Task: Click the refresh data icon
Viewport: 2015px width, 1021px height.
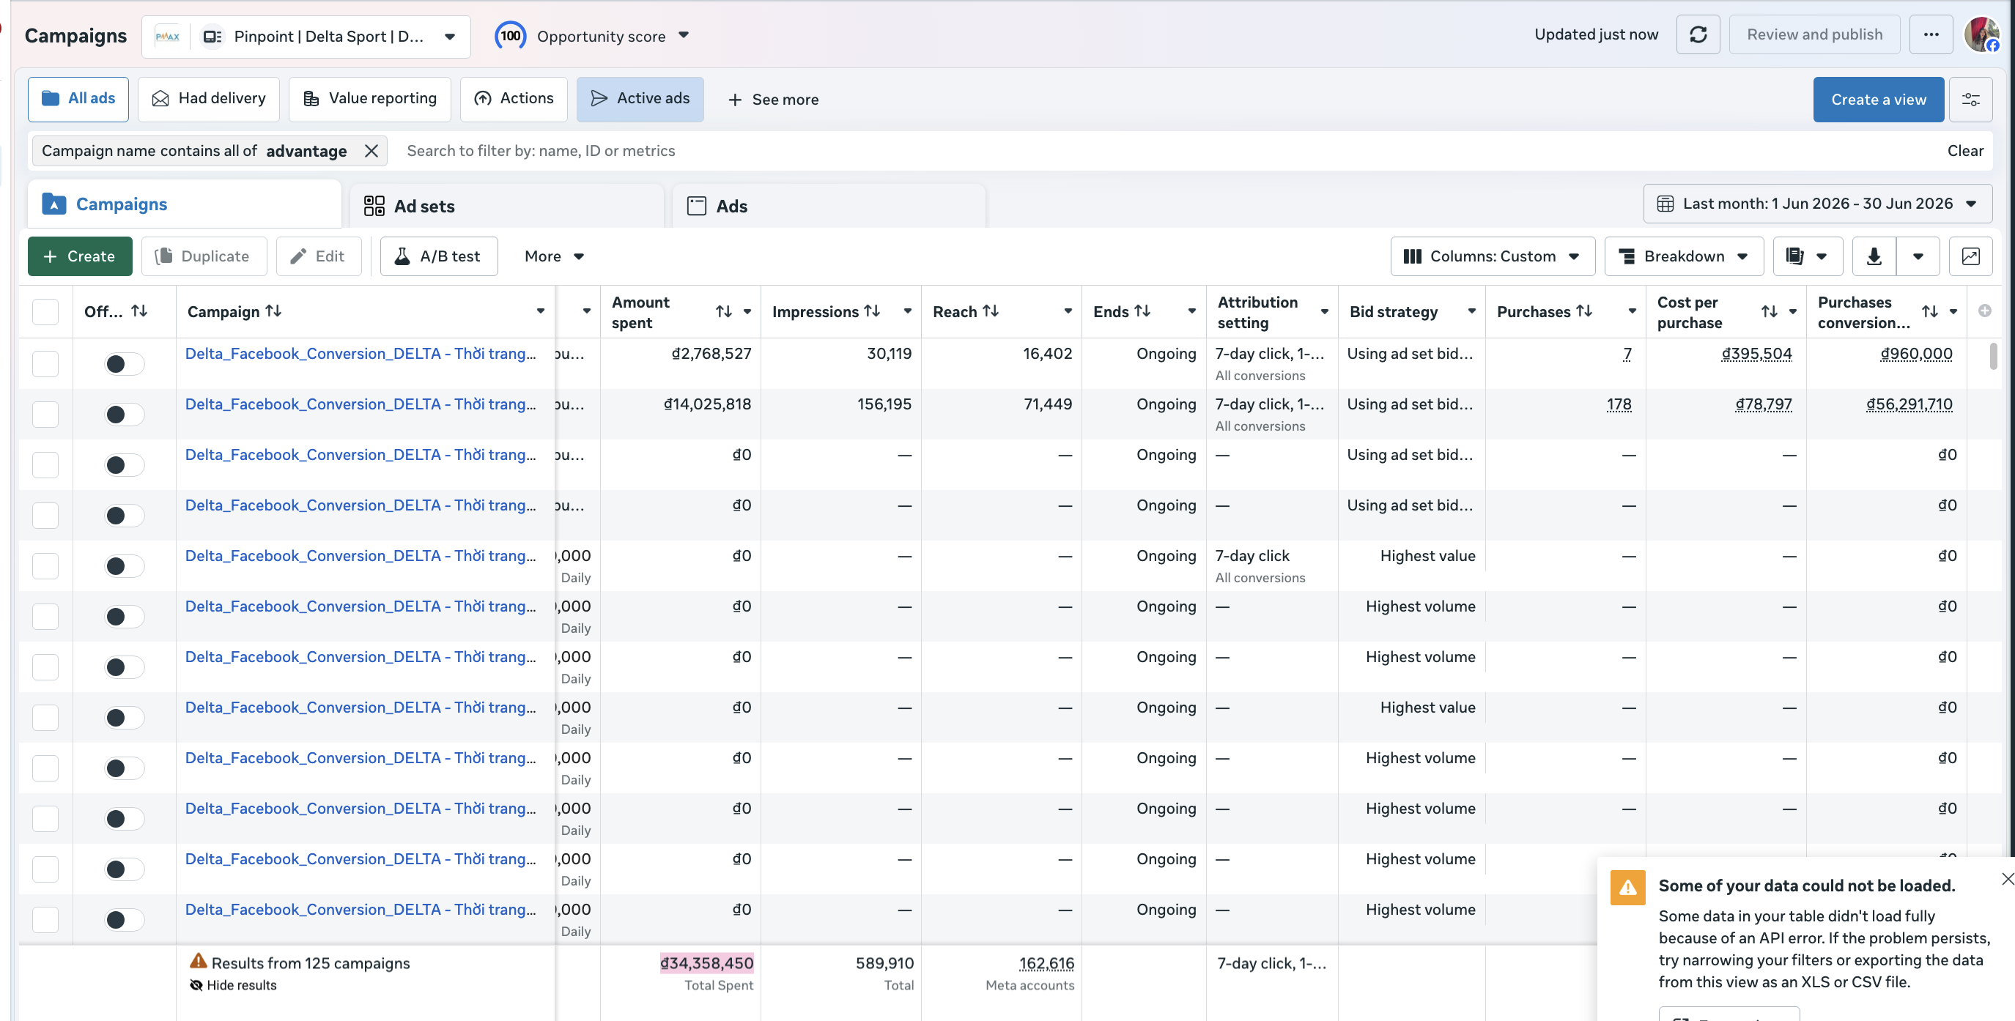Action: 1698,35
